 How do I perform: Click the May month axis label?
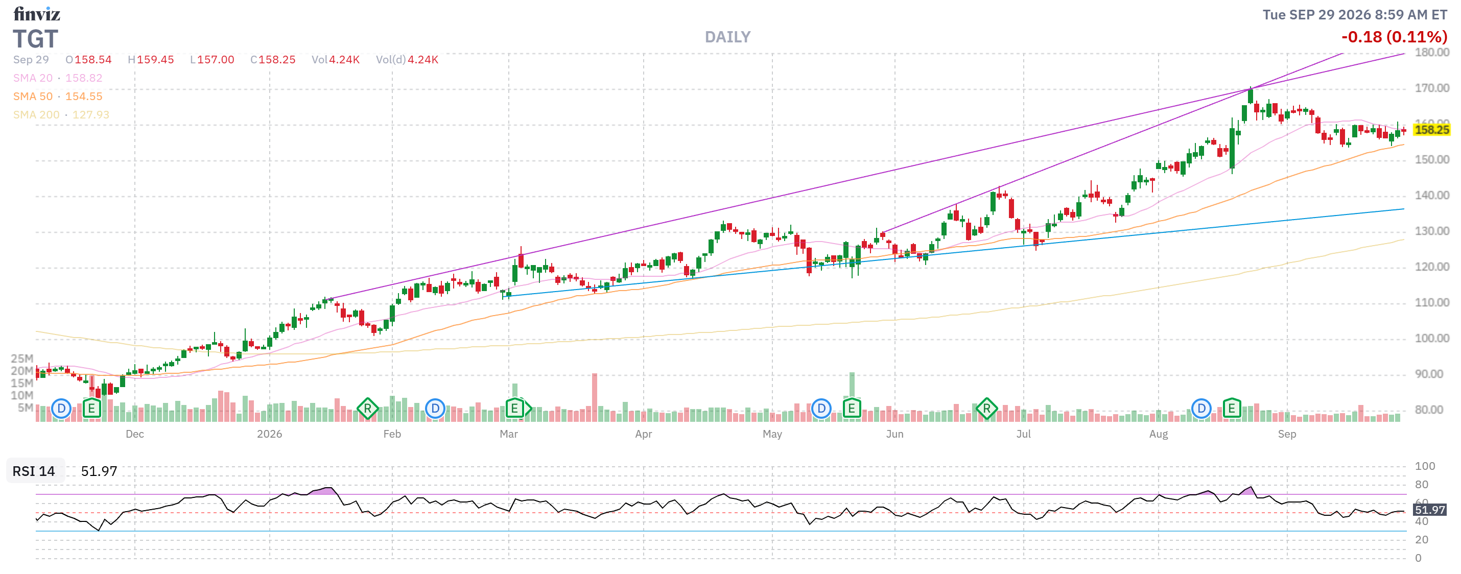coord(772,434)
